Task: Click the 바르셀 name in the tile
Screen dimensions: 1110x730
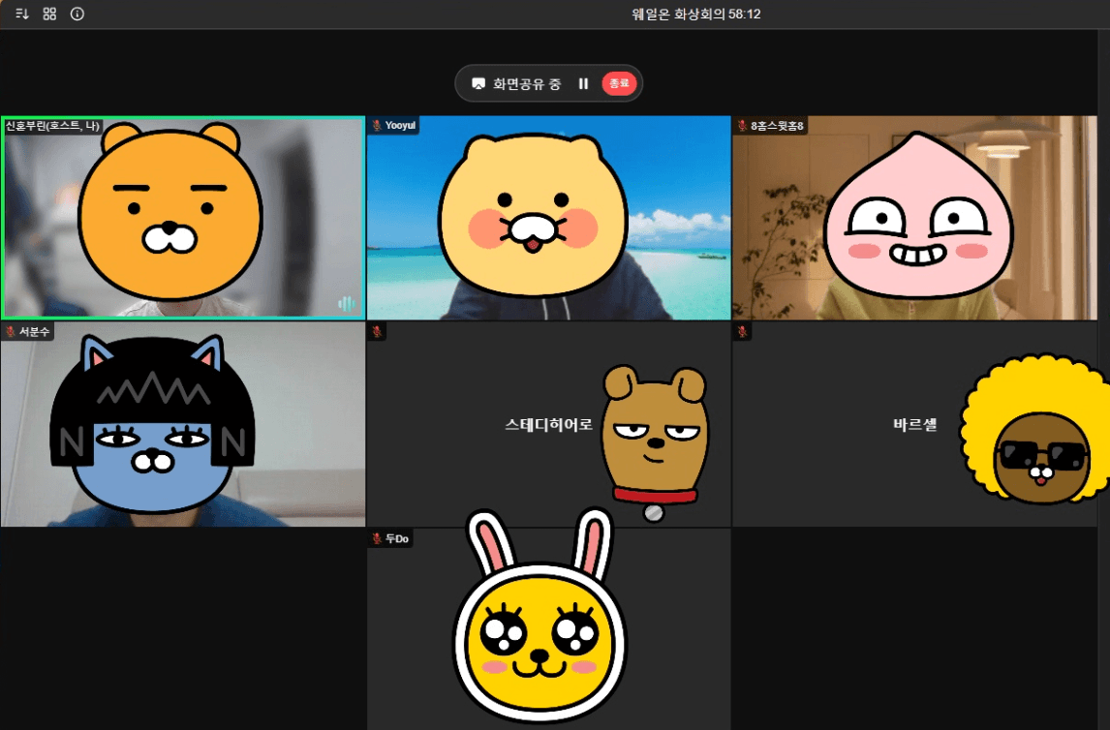Action: coord(914,425)
